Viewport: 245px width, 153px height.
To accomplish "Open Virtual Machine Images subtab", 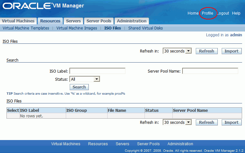I will pyautogui.click(x=77, y=28).
